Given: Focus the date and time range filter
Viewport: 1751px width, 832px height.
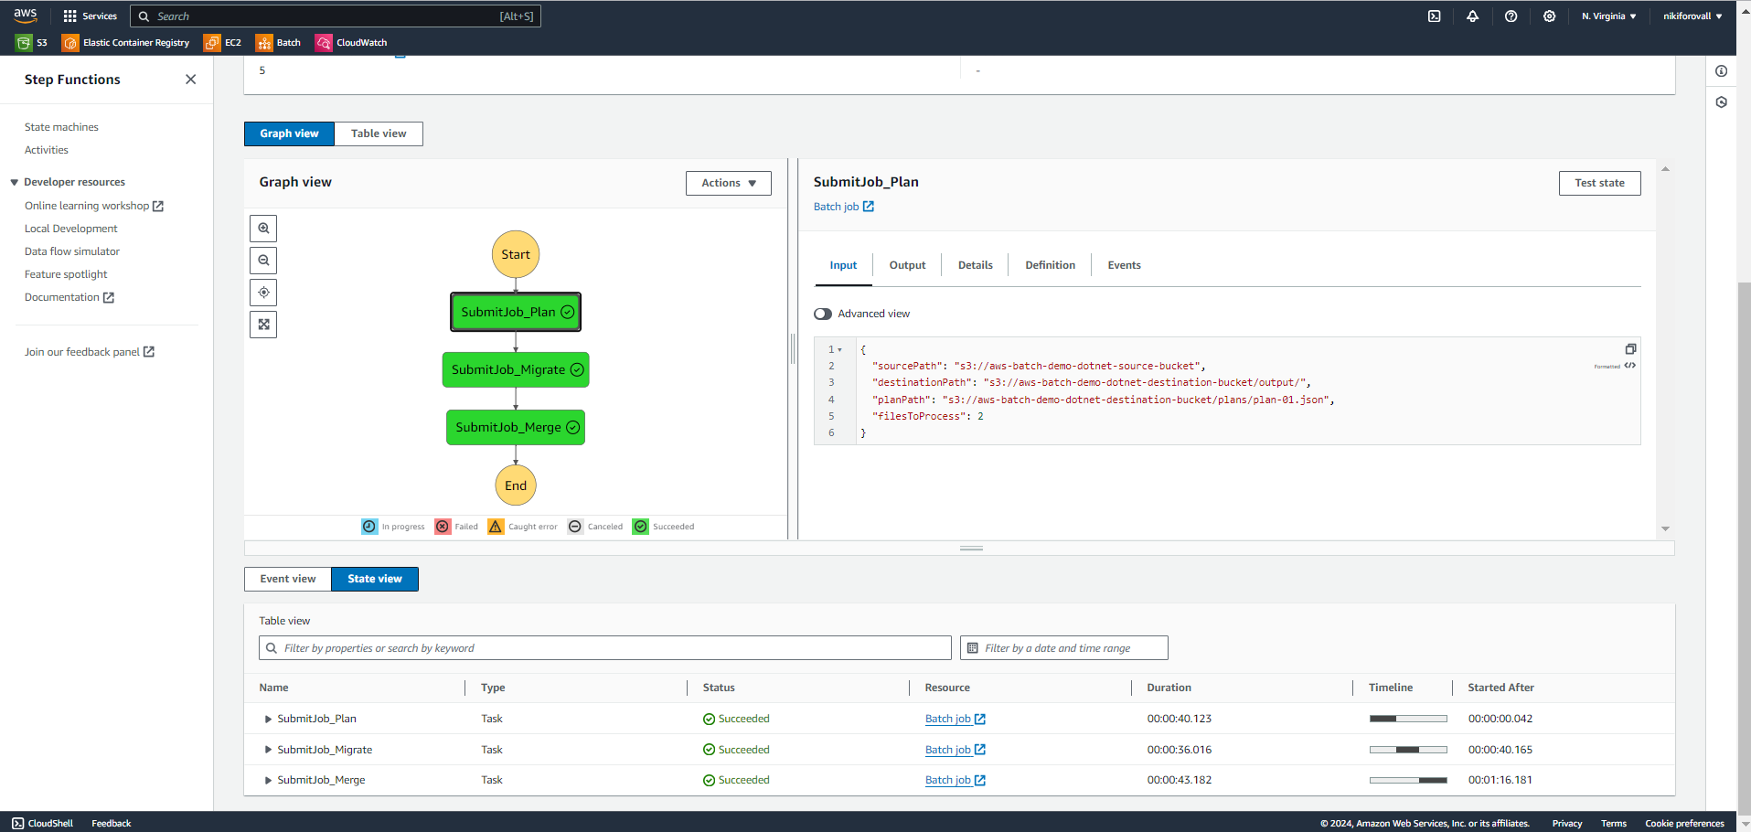Looking at the screenshot, I should click(1064, 648).
